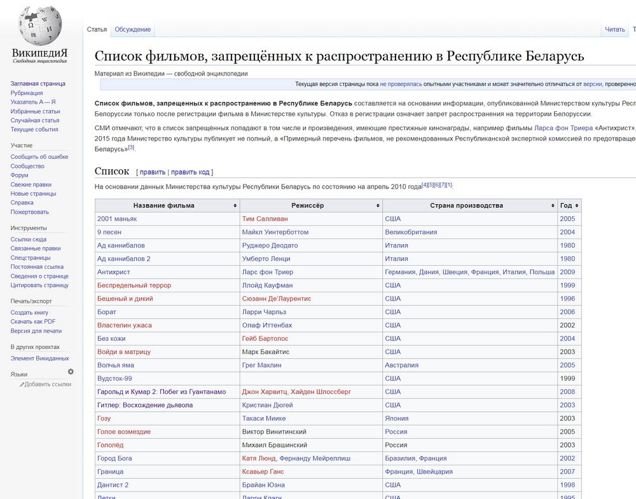Open footnote reference [4] after 2010 года
The image size is (636, 499).
[x=425, y=185]
